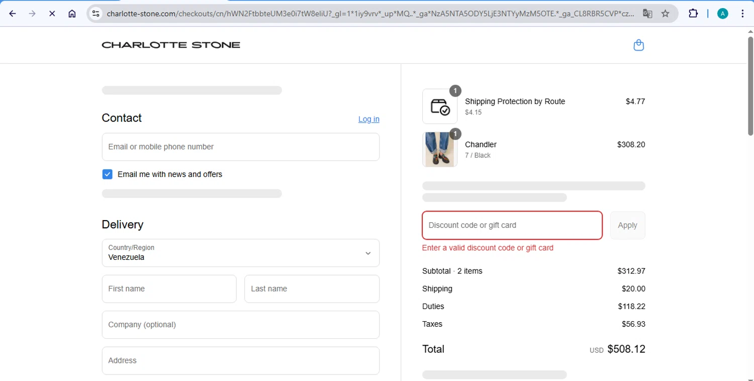Image resolution: width=754 pixels, height=381 pixels.
Task: Click the Log in link
Action: (369, 119)
